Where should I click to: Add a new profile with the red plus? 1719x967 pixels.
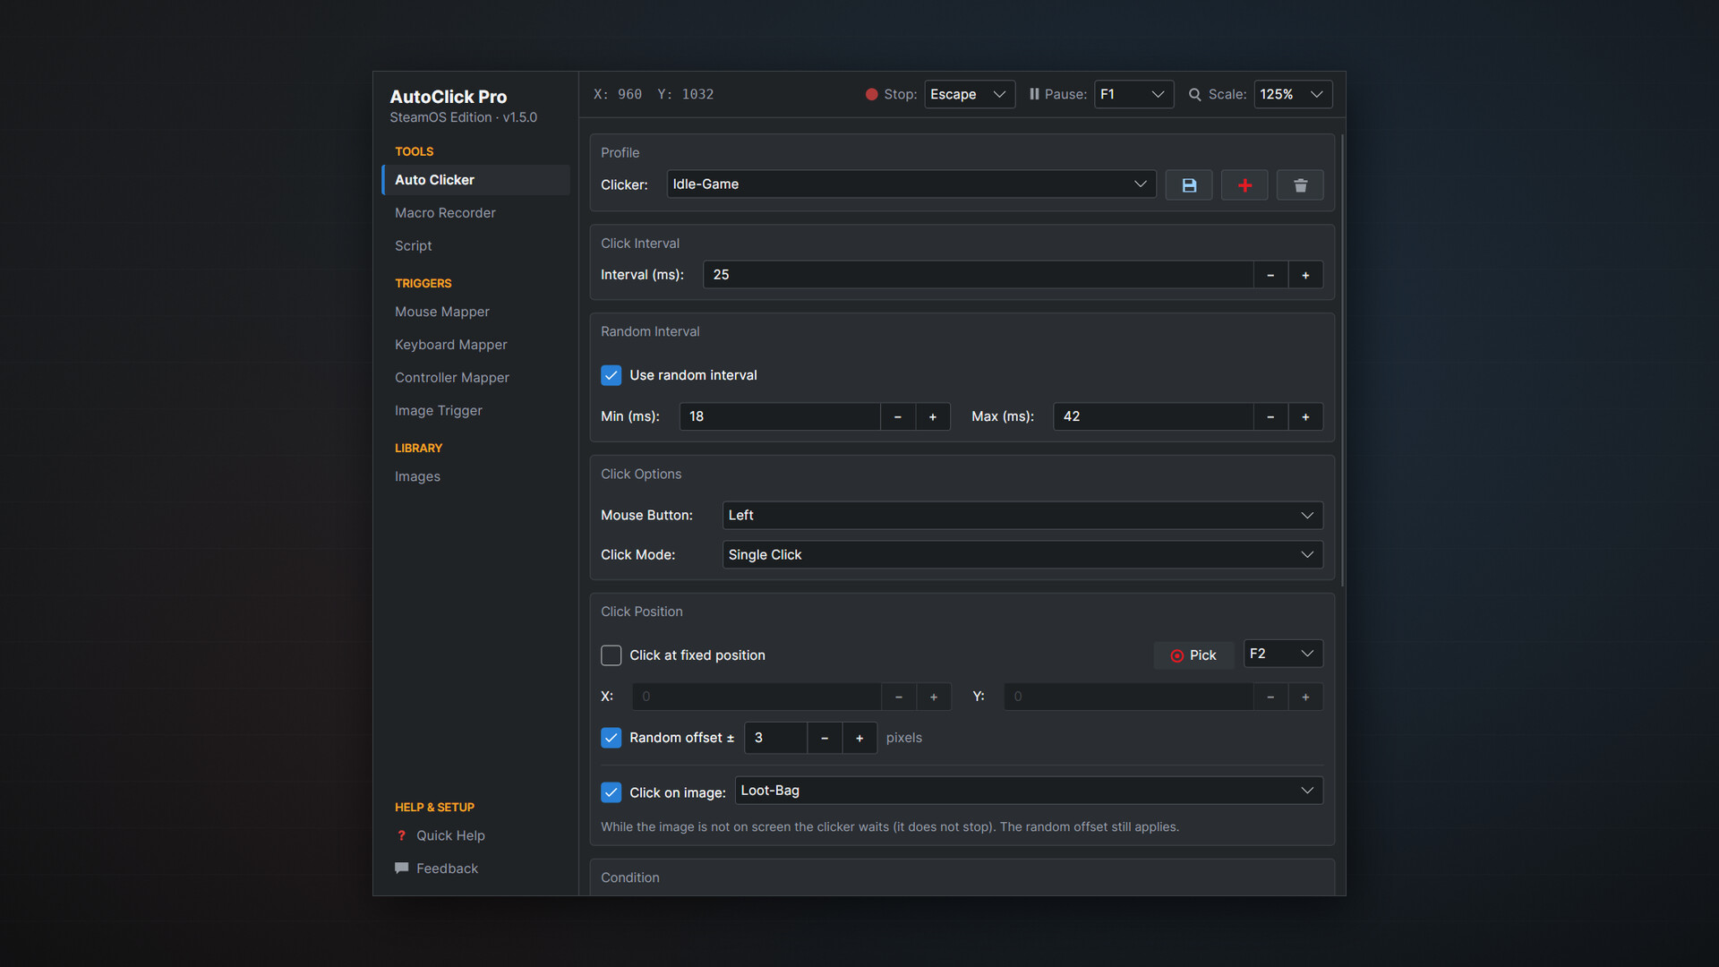pyautogui.click(x=1244, y=185)
